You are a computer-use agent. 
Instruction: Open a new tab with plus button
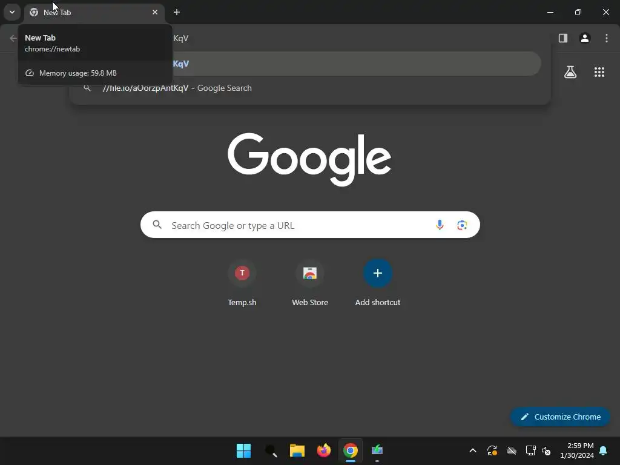(177, 12)
